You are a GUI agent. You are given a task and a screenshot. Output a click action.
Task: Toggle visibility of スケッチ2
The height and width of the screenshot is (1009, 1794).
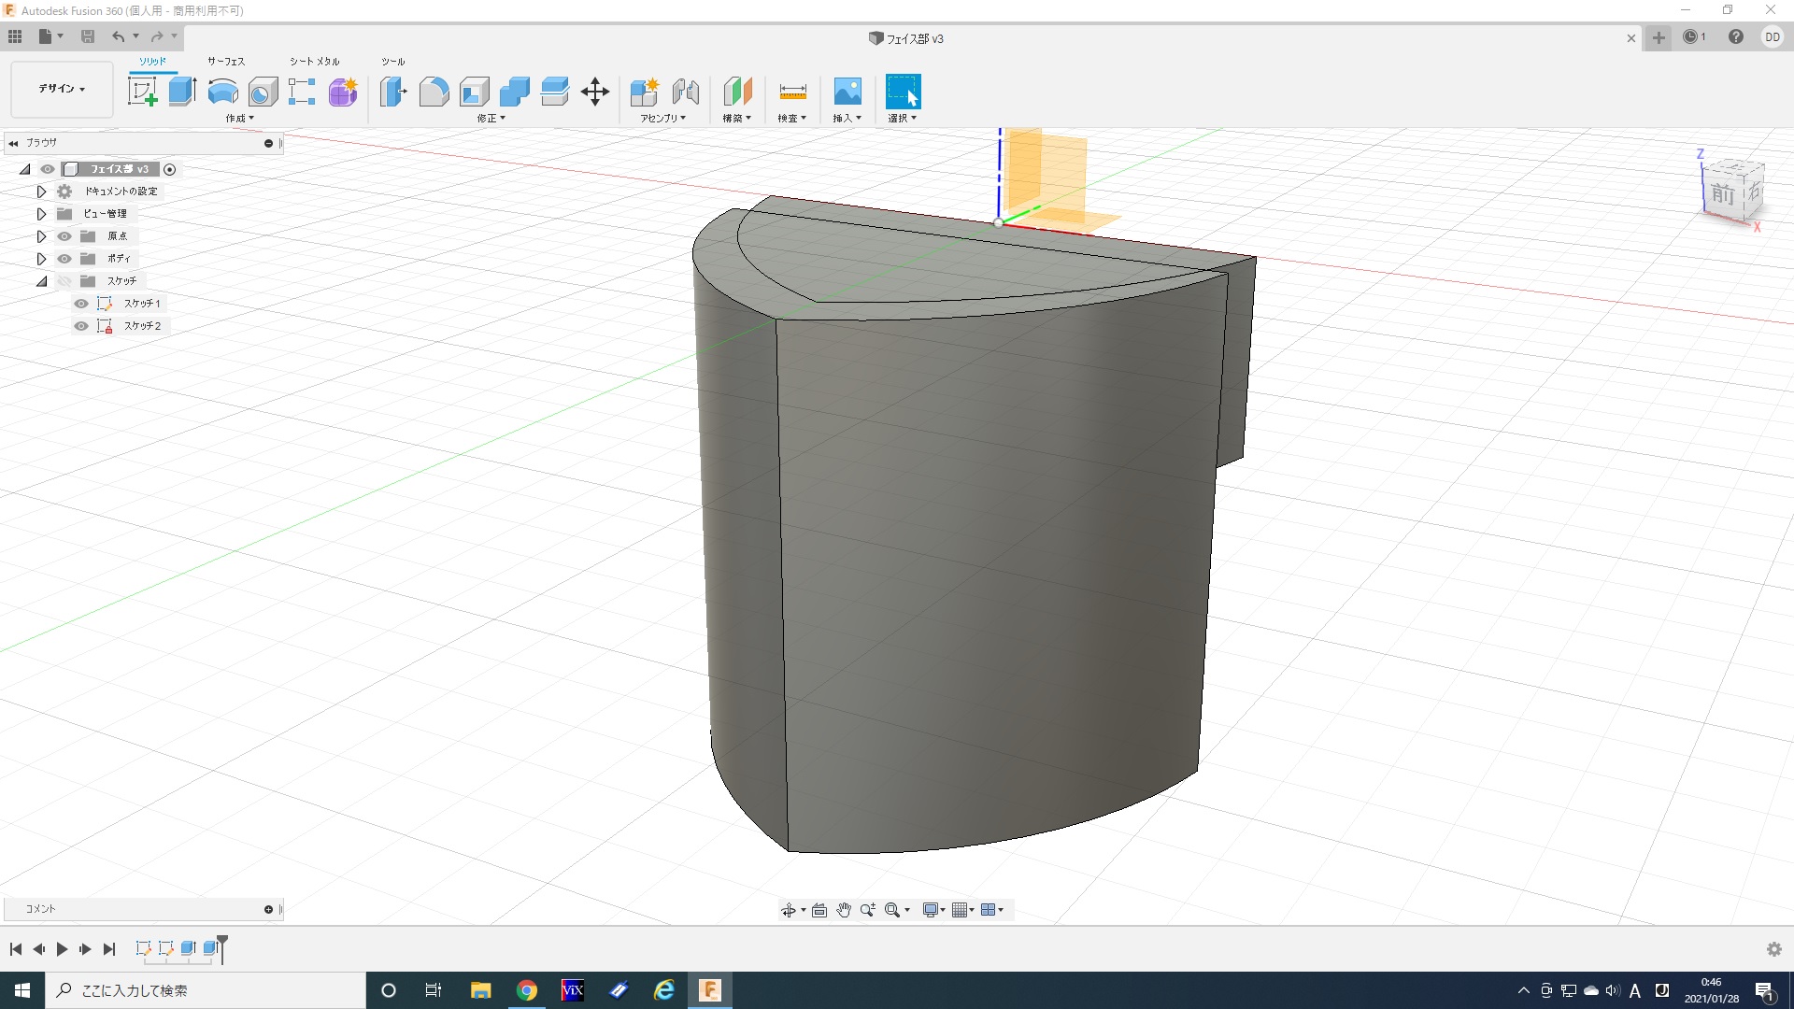click(x=81, y=326)
